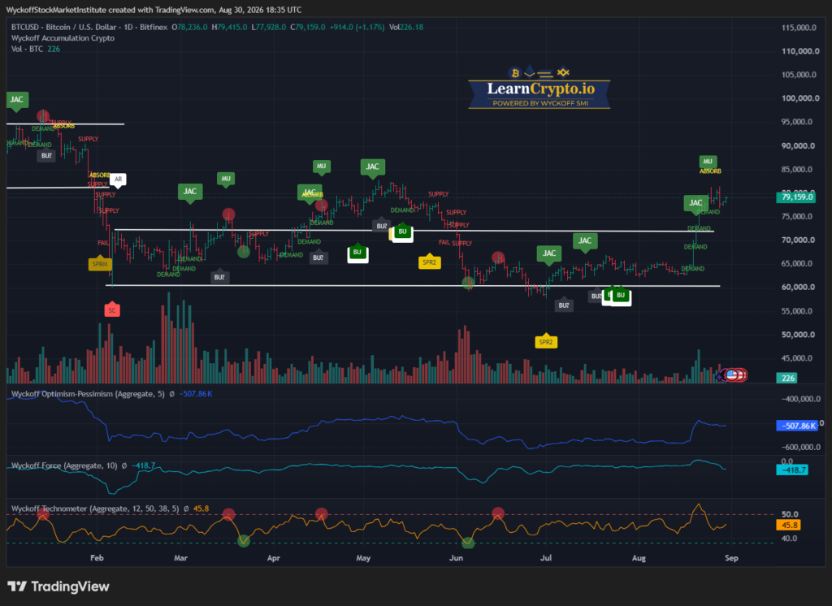Screen dimensions: 832x606
Task: Select the Wyckoff Force indicator title
Action: [64, 465]
